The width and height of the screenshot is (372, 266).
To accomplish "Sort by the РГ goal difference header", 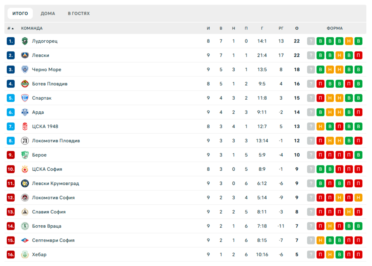I will click(x=281, y=28).
